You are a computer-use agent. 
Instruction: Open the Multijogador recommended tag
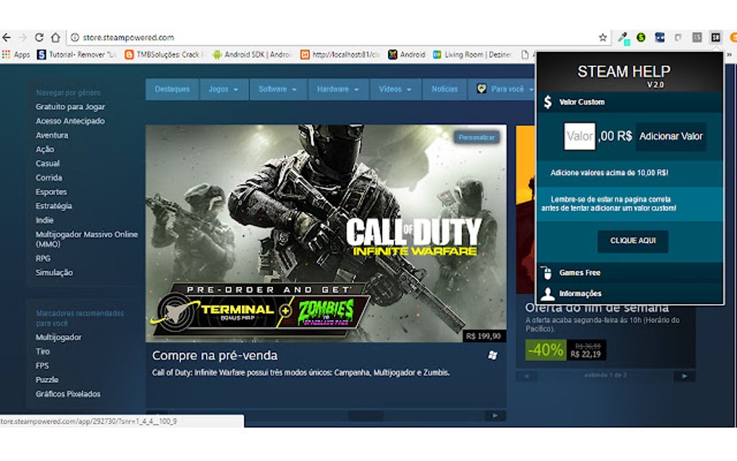59,337
